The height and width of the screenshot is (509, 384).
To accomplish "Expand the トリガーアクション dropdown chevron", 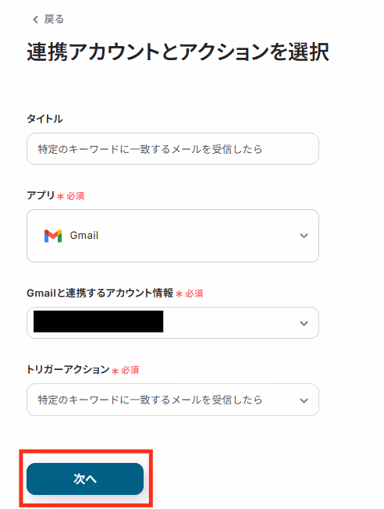I will point(304,400).
